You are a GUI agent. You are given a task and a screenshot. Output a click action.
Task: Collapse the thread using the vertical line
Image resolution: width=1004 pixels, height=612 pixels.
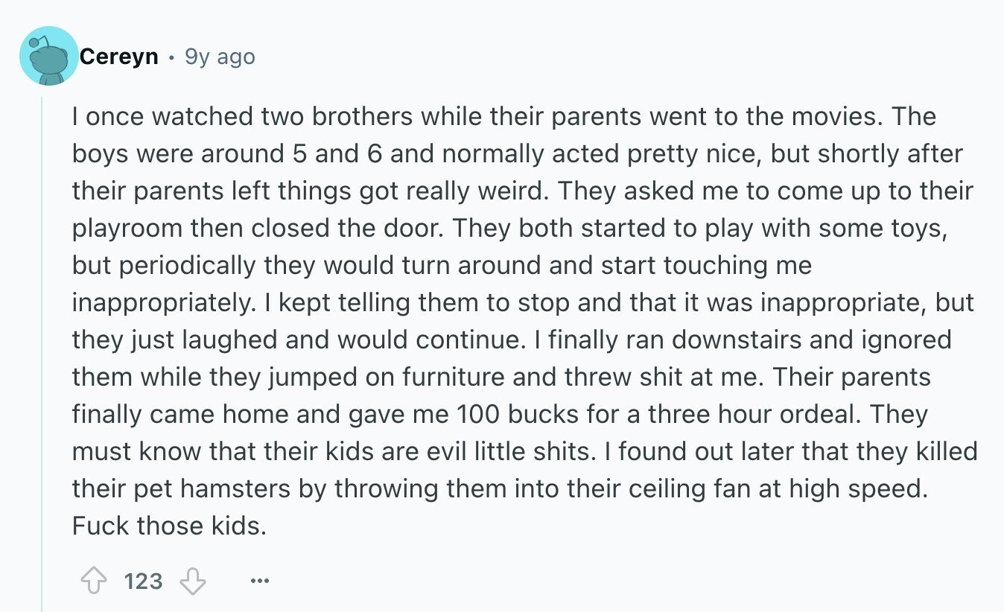[x=42, y=350]
